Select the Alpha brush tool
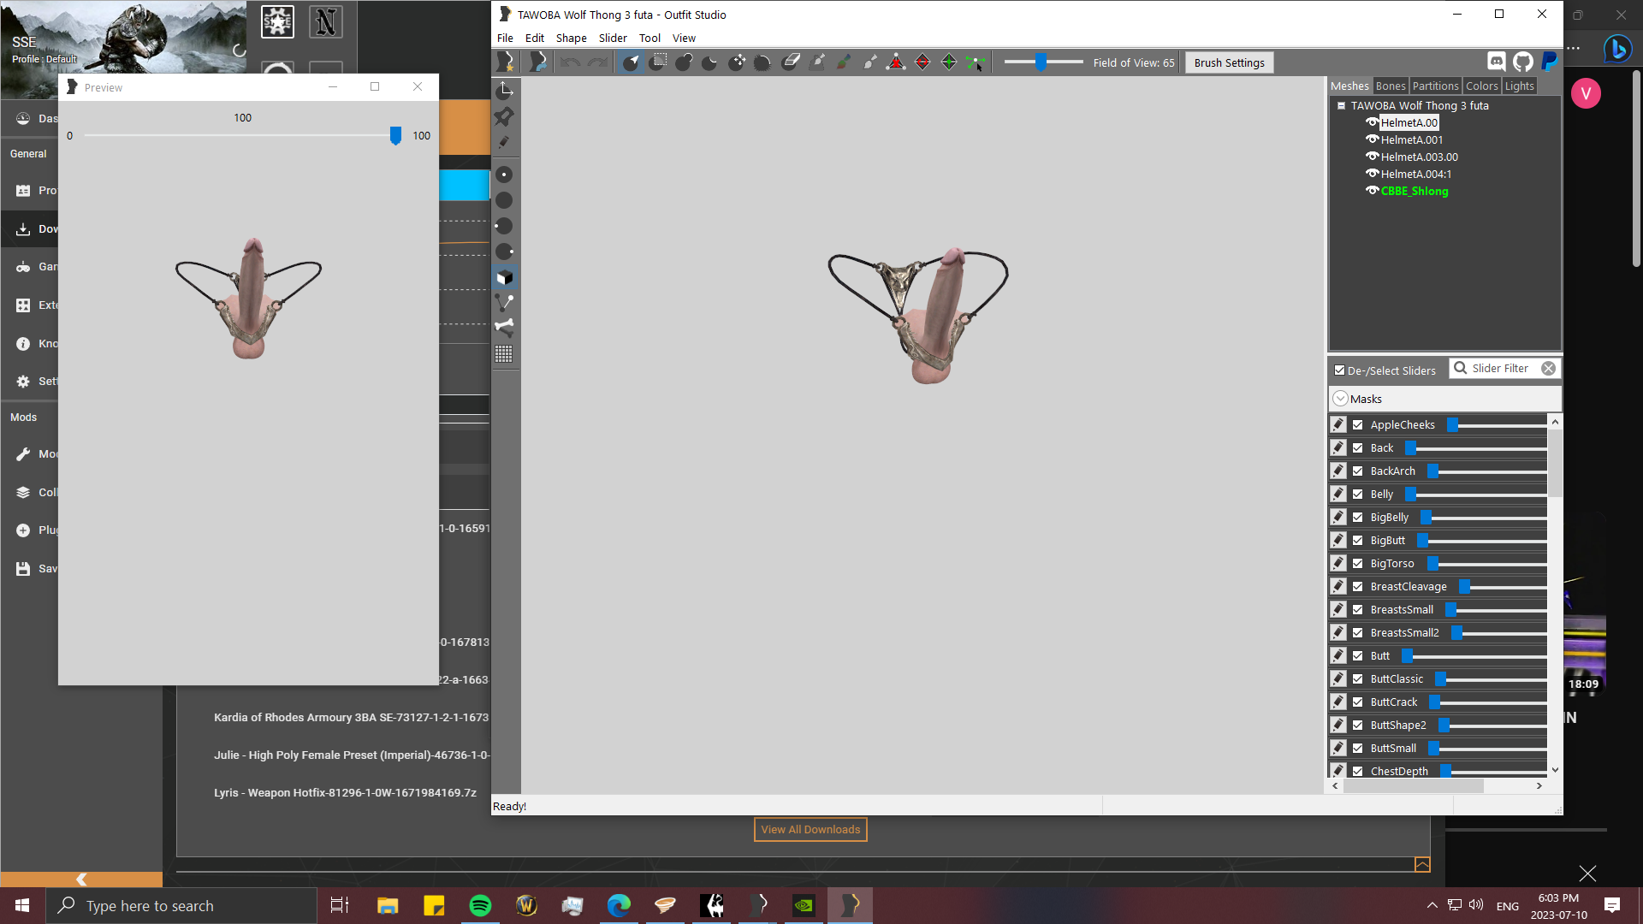 pyautogui.click(x=870, y=62)
